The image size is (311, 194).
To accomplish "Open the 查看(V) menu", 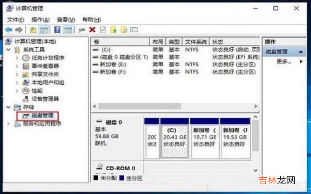I will 66,20.
